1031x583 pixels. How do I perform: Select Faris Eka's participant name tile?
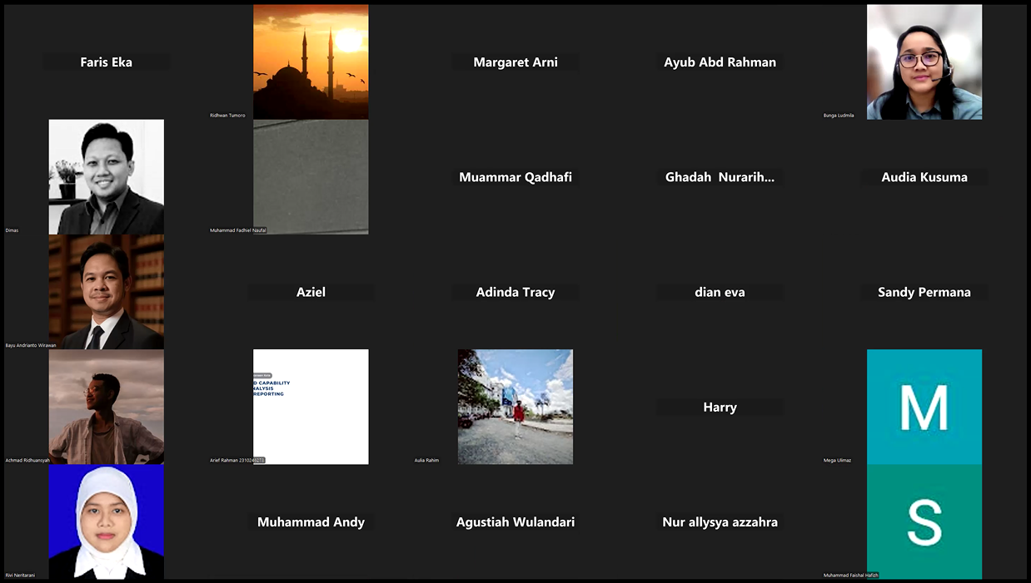tap(106, 62)
